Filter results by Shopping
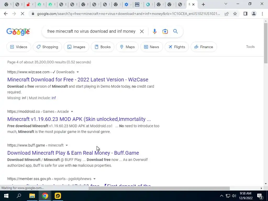This screenshot has width=268, height=201. 47,47
